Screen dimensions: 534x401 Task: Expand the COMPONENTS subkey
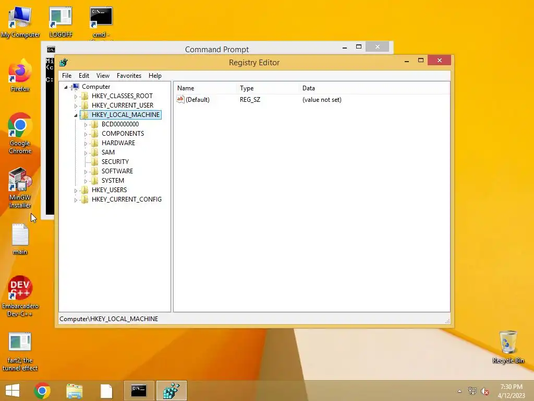coord(86,134)
